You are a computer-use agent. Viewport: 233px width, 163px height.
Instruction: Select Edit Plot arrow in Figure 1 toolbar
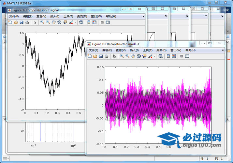coord(35,22)
